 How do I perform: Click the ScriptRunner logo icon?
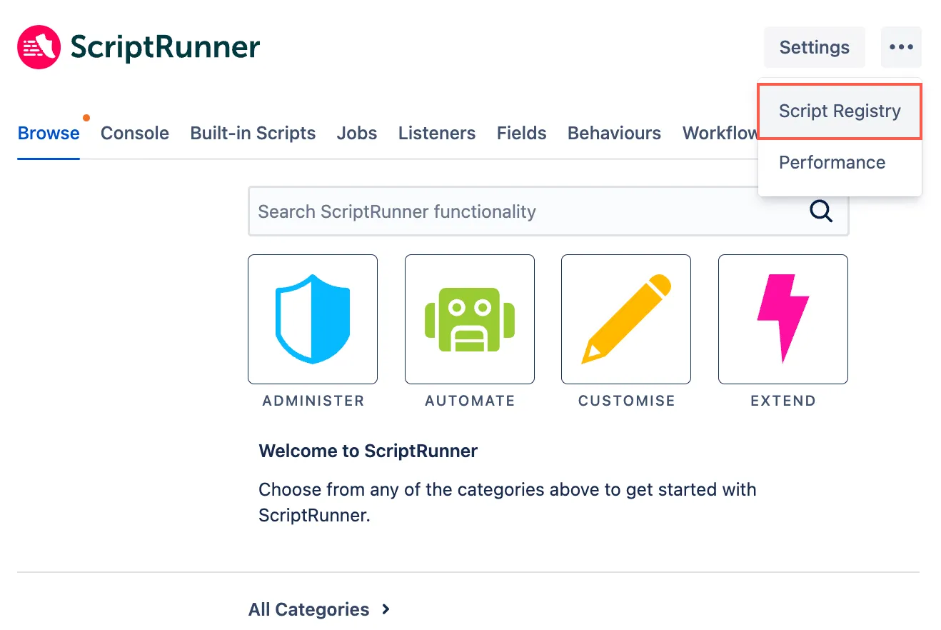(39, 47)
